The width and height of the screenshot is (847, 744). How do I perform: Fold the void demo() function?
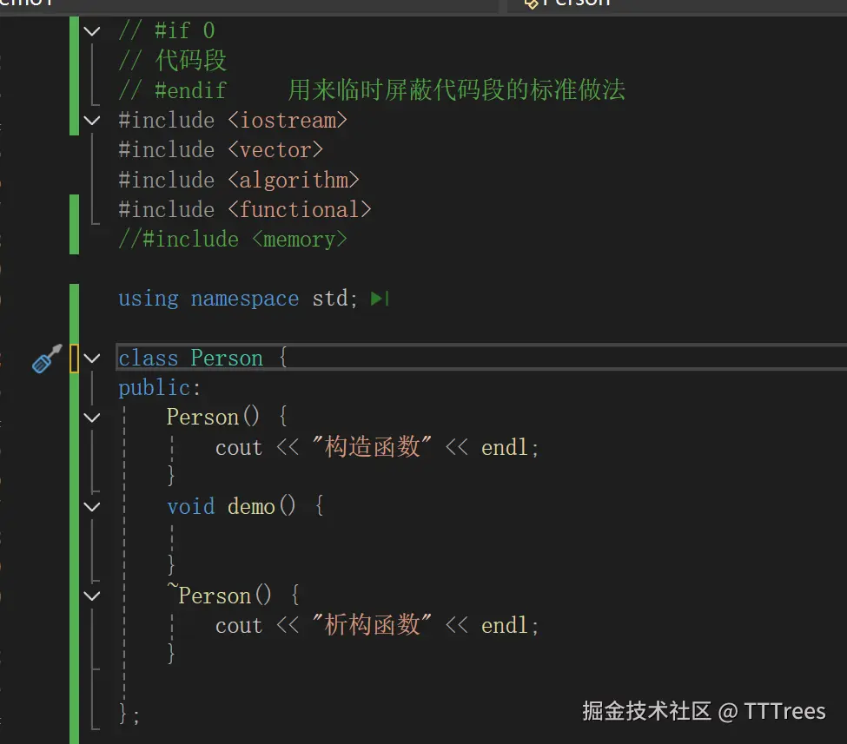[92, 506]
